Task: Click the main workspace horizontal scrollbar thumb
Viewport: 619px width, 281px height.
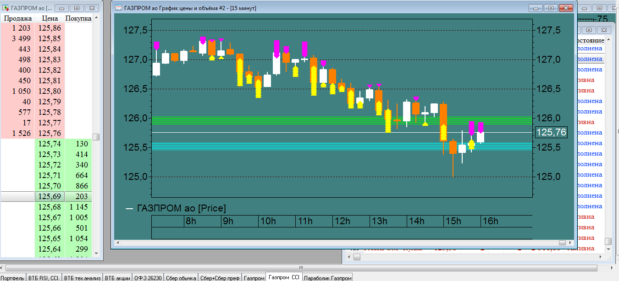Action: point(301,267)
